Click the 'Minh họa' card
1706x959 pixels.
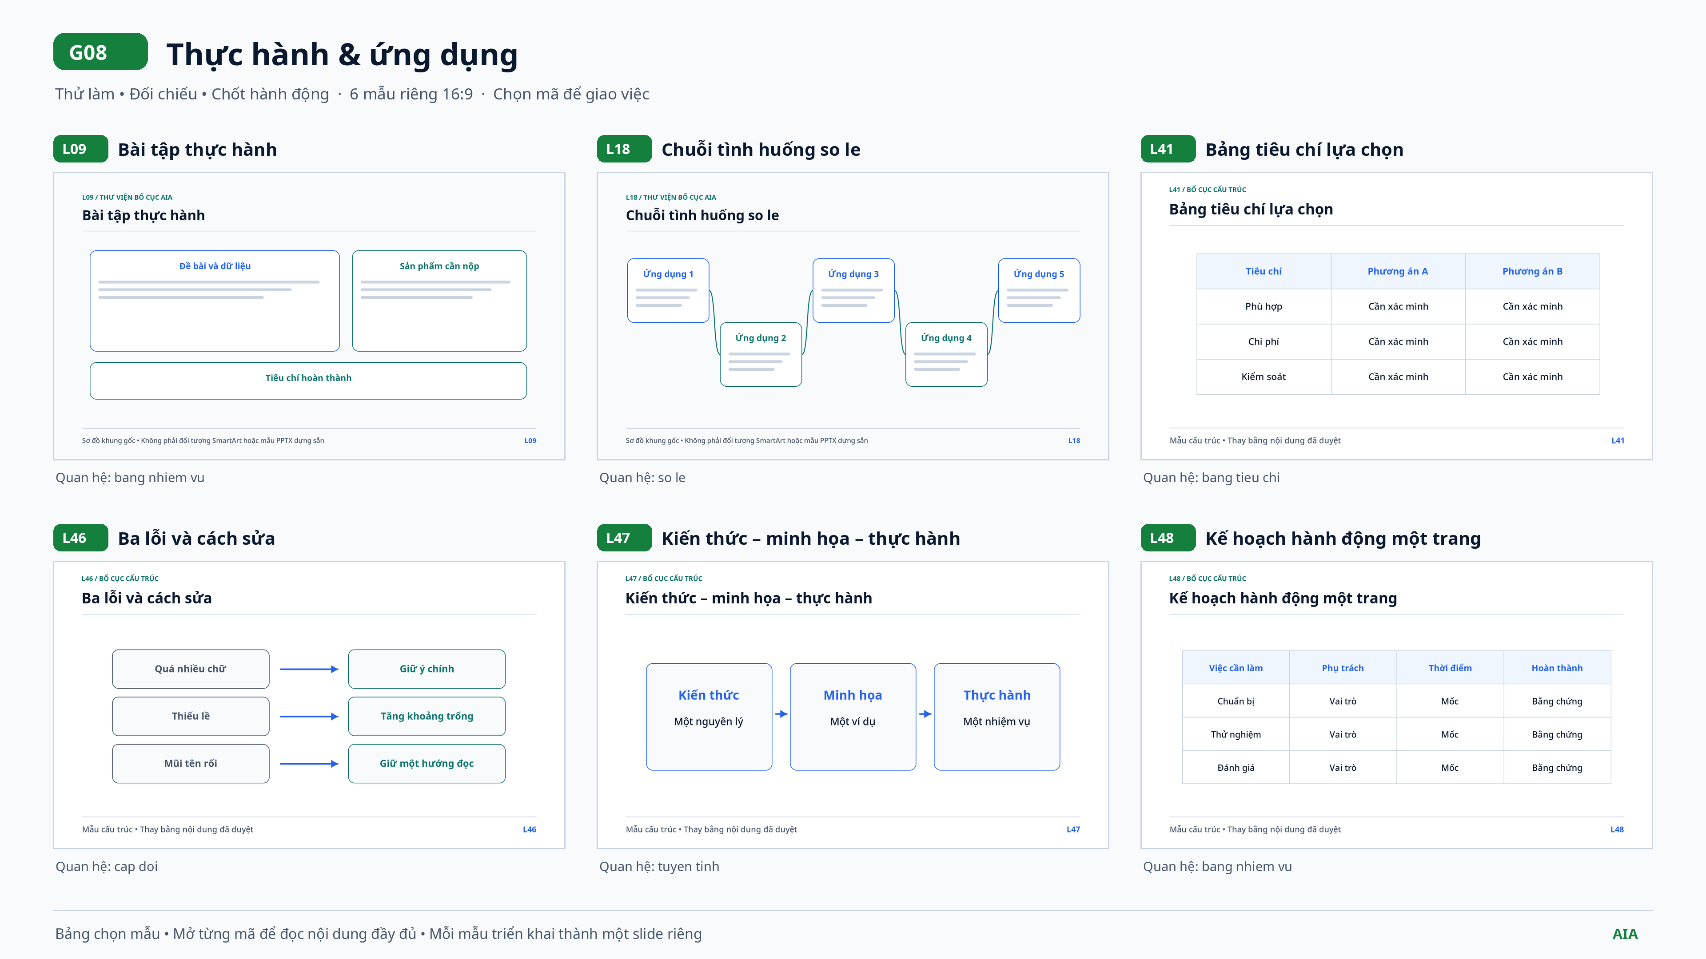tap(853, 717)
